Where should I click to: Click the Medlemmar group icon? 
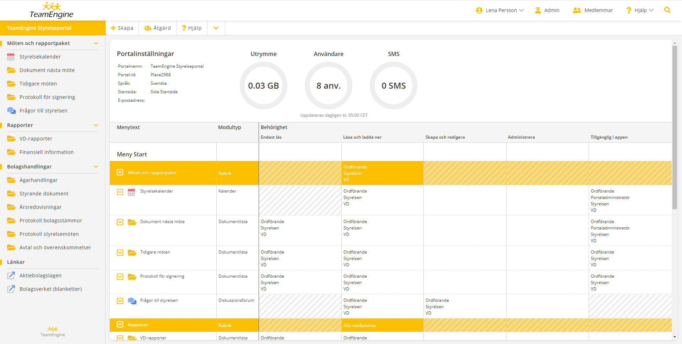click(x=577, y=11)
